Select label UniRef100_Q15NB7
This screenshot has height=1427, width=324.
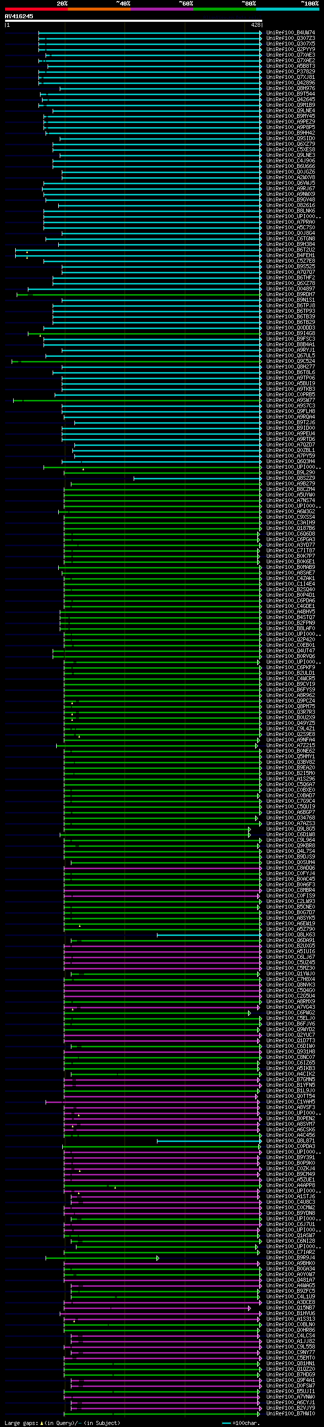tap(291, 1308)
